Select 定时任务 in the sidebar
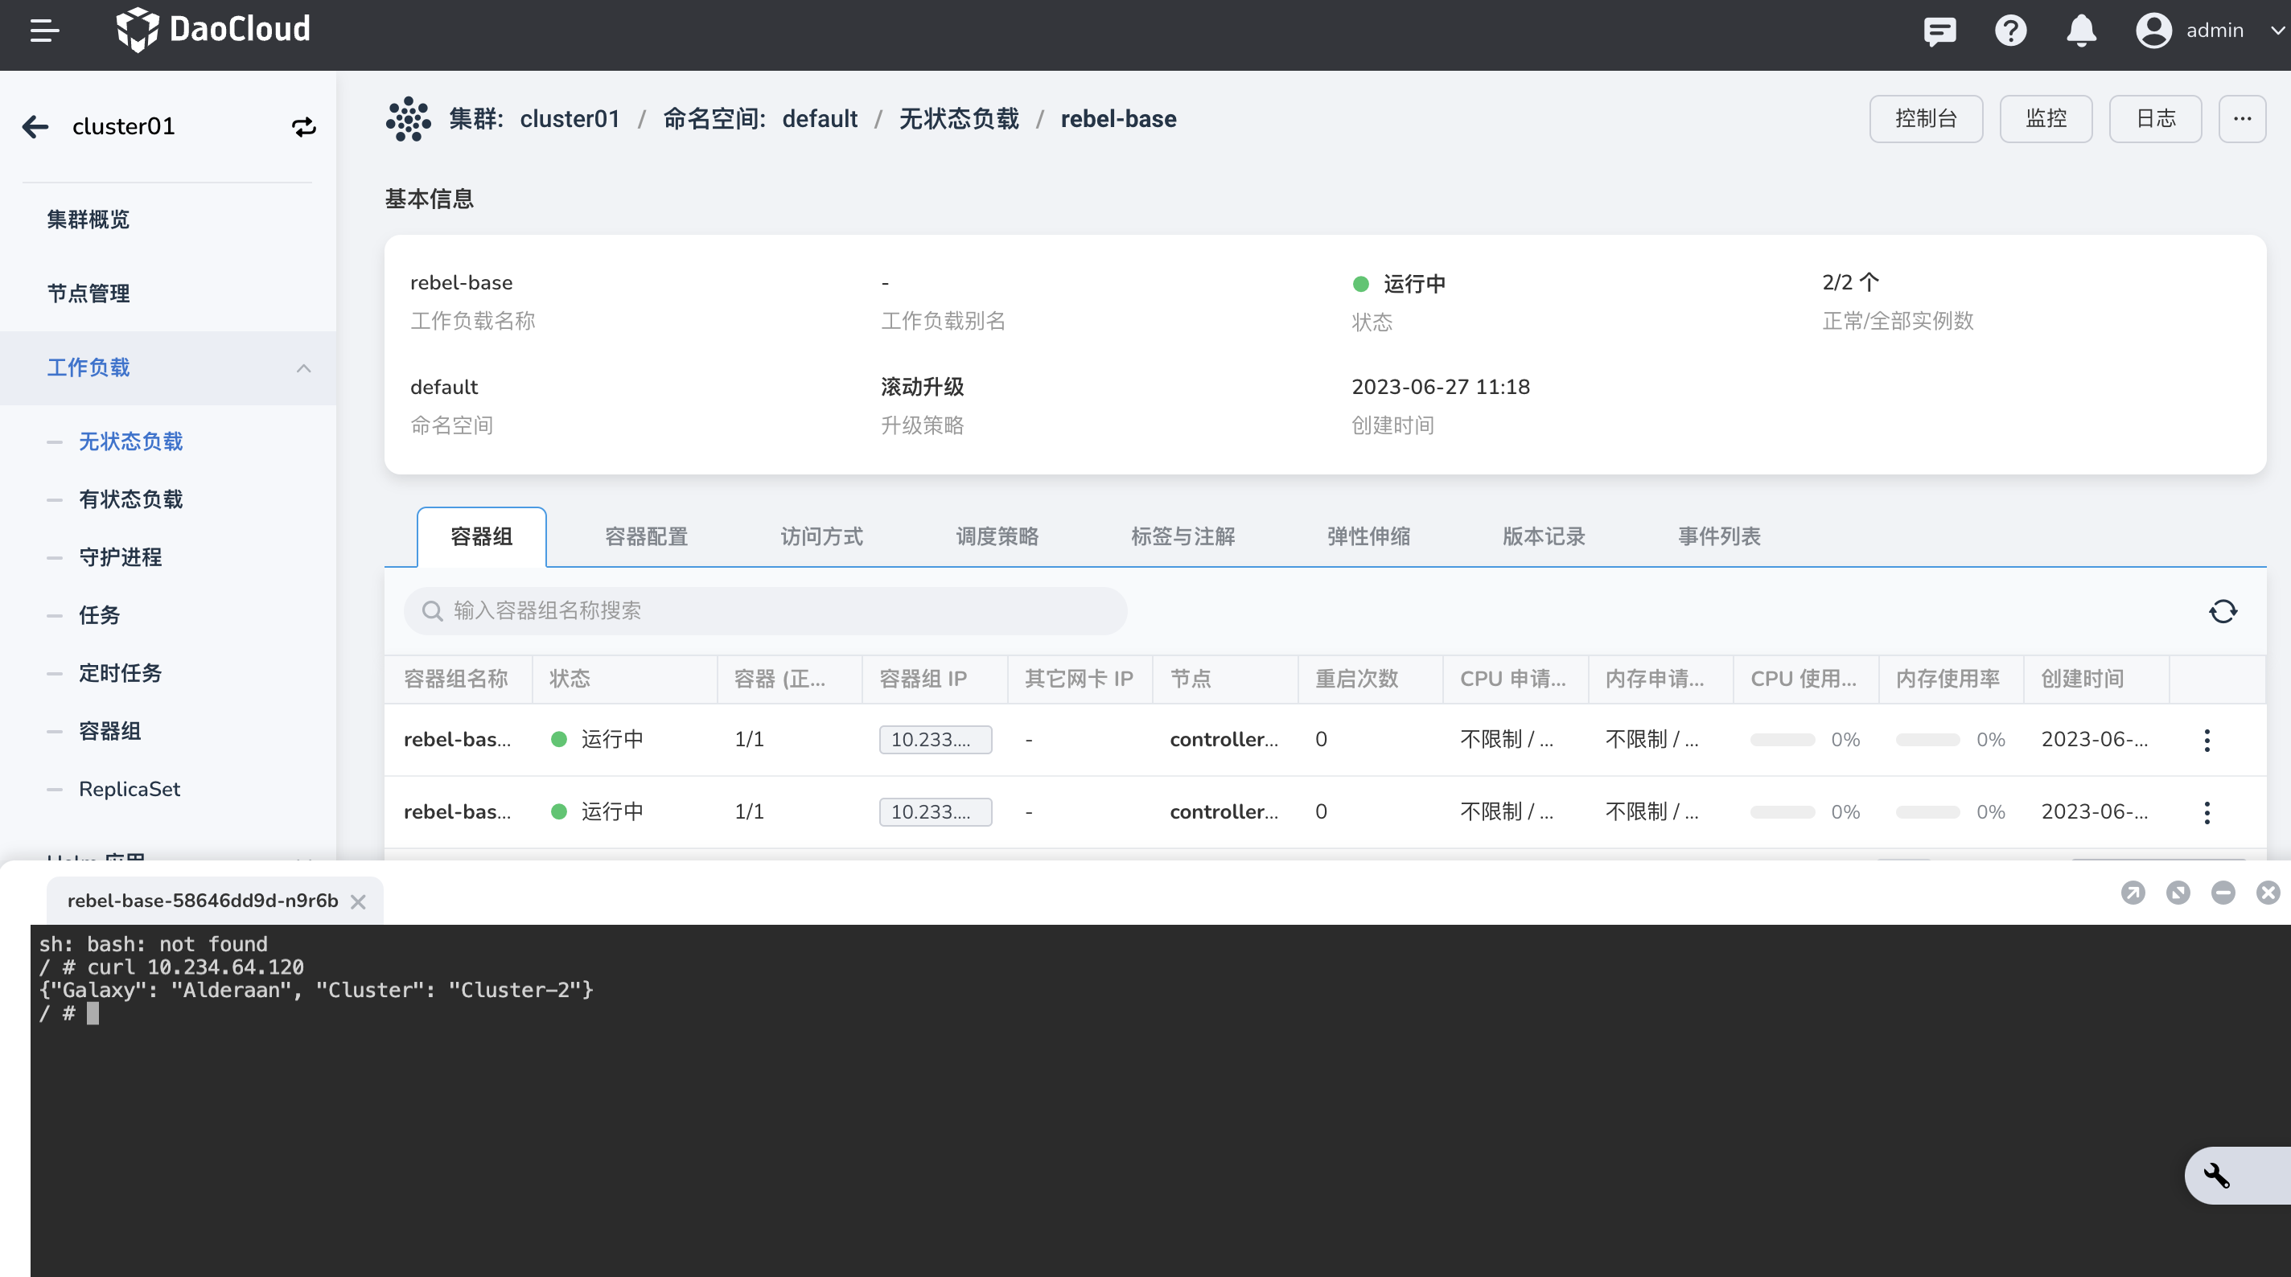This screenshot has width=2291, height=1277. click(120, 672)
